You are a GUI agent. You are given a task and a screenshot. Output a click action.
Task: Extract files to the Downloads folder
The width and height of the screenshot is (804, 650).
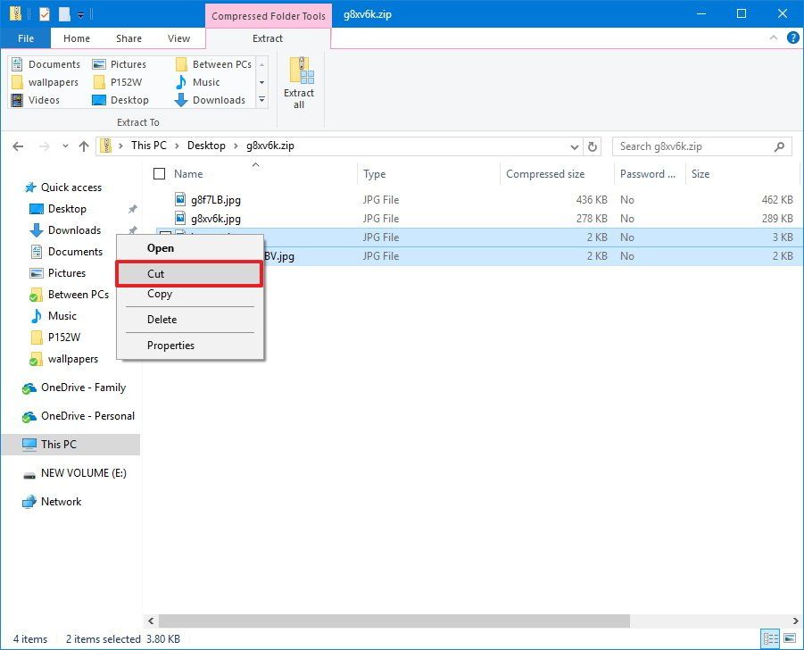point(220,99)
